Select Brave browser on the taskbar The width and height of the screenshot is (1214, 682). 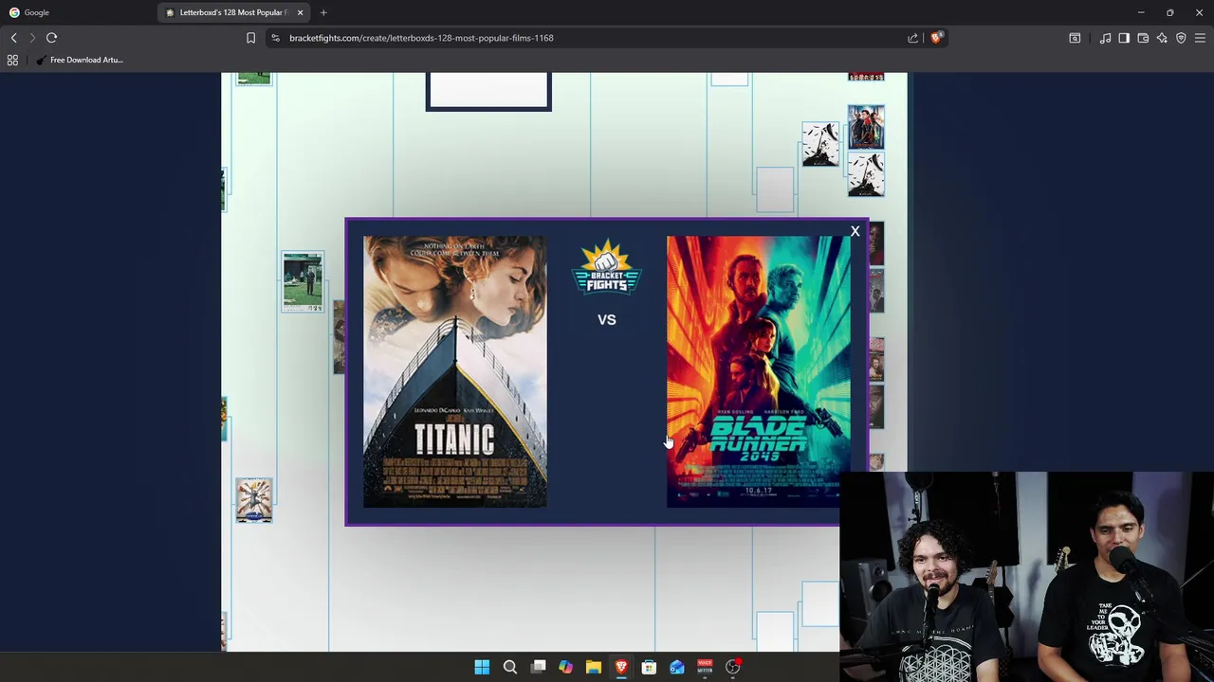click(x=621, y=667)
